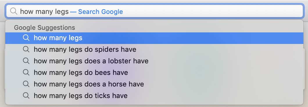The image size is (308, 107).
Task: Choose "how many legs do spiders have"
Action: (154, 49)
